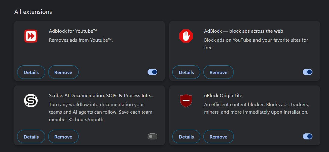329x152 pixels.
Task: Click the AdBlock red stop-hand icon
Action: [x=186, y=36]
